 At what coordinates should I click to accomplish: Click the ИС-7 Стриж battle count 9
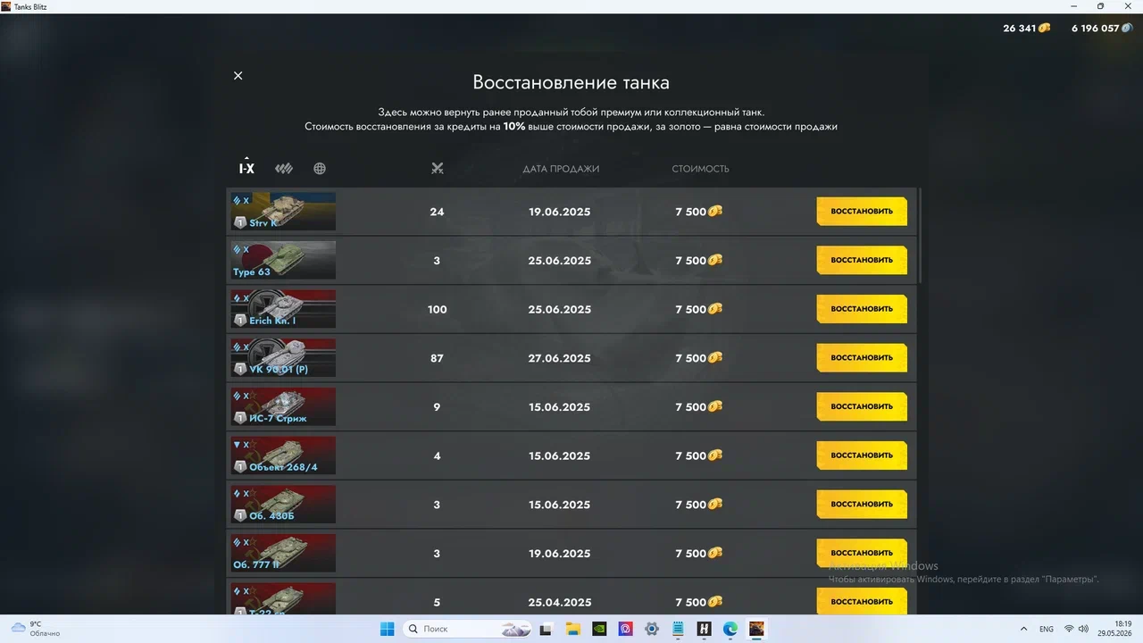click(x=437, y=406)
